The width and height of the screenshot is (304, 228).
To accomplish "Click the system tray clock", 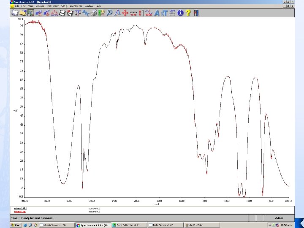I will tap(286, 225).
